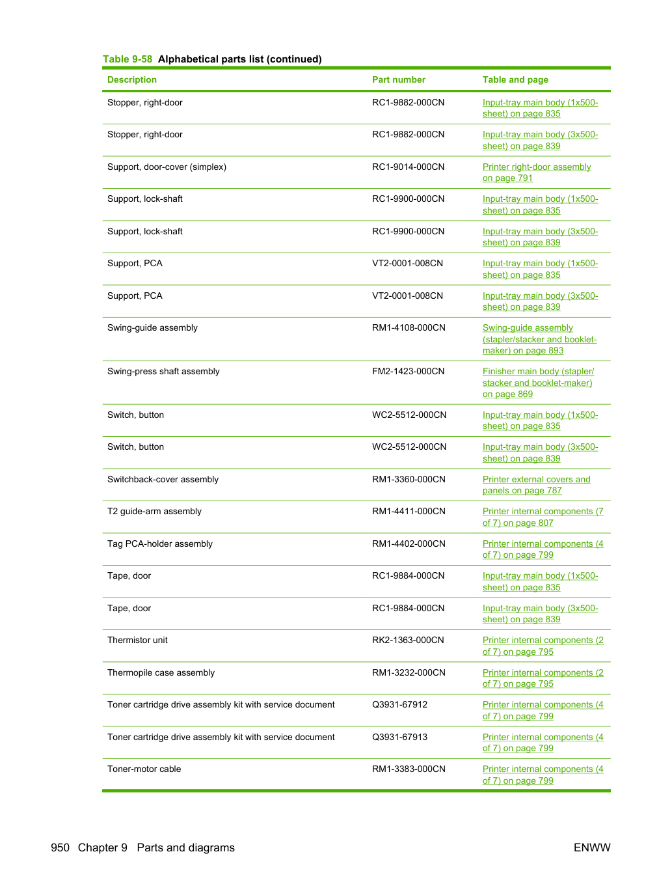Open Toner-motor cable page 799 link
This screenshot has height=895, width=672.
point(543,775)
